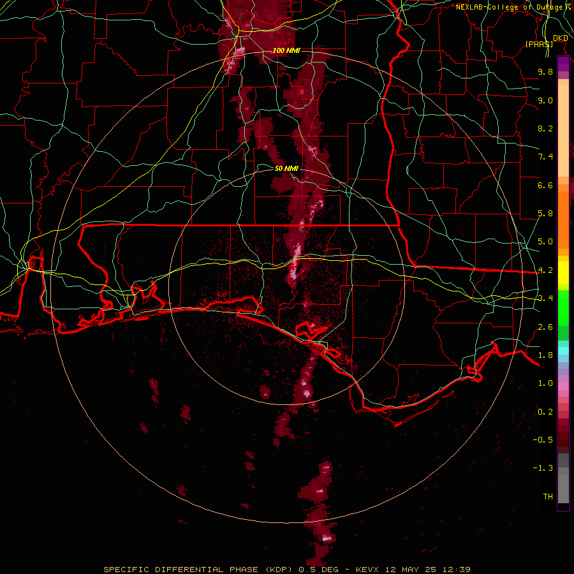Click the 0.2 scale value

[x=545, y=412]
